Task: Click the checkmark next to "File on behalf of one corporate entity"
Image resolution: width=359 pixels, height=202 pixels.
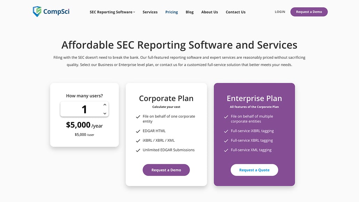Action: coord(137,117)
